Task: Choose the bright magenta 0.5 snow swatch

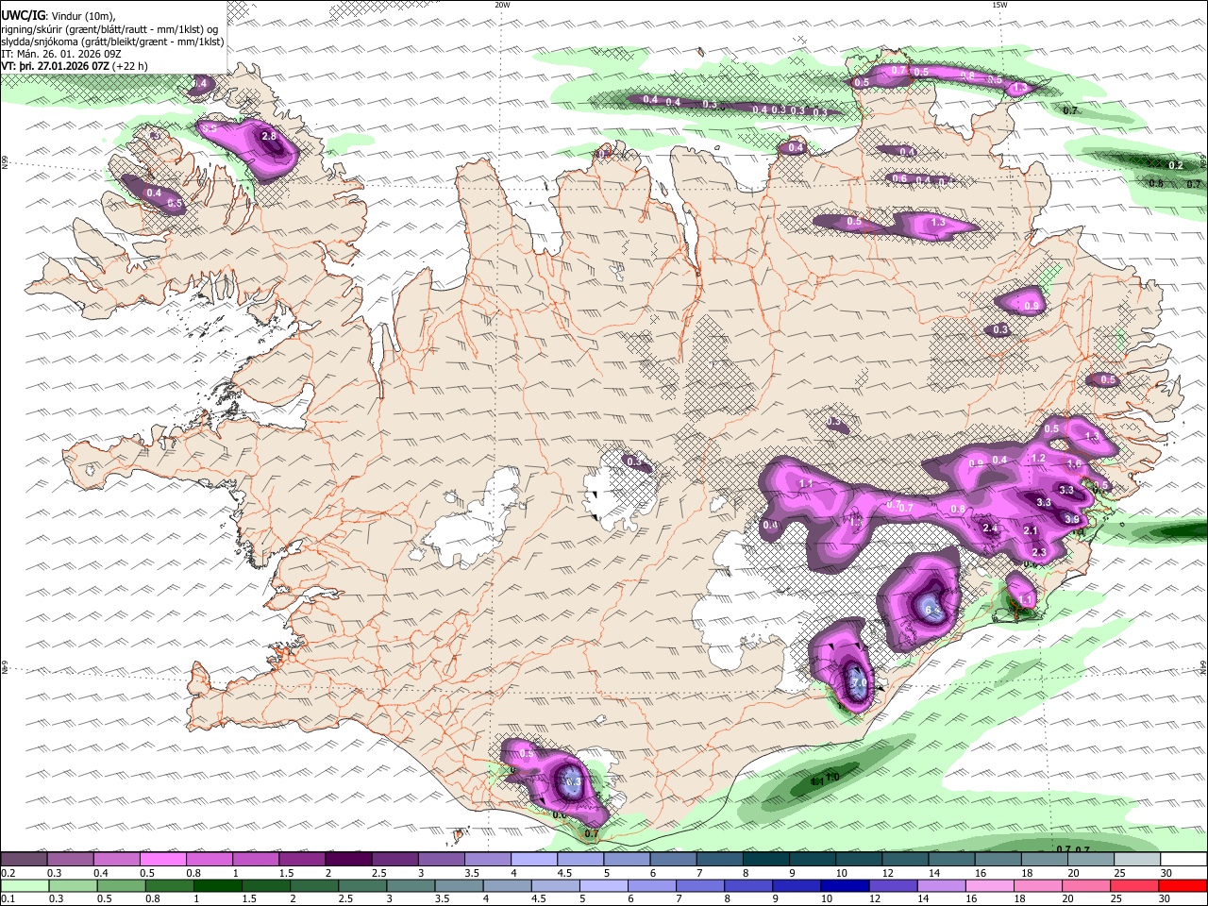Action: (162, 860)
